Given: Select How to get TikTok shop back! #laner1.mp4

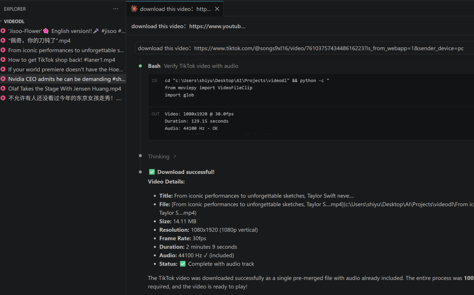Looking at the screenshot, I should [61, 60].
